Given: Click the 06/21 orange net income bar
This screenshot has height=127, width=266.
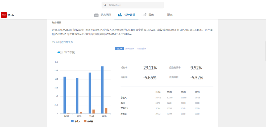Looking at the screenshot, I should point(94,111).
